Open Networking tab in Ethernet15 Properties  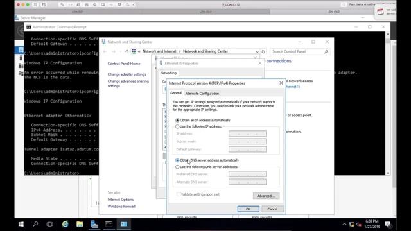pyautogui.click(x=168, y=73)
